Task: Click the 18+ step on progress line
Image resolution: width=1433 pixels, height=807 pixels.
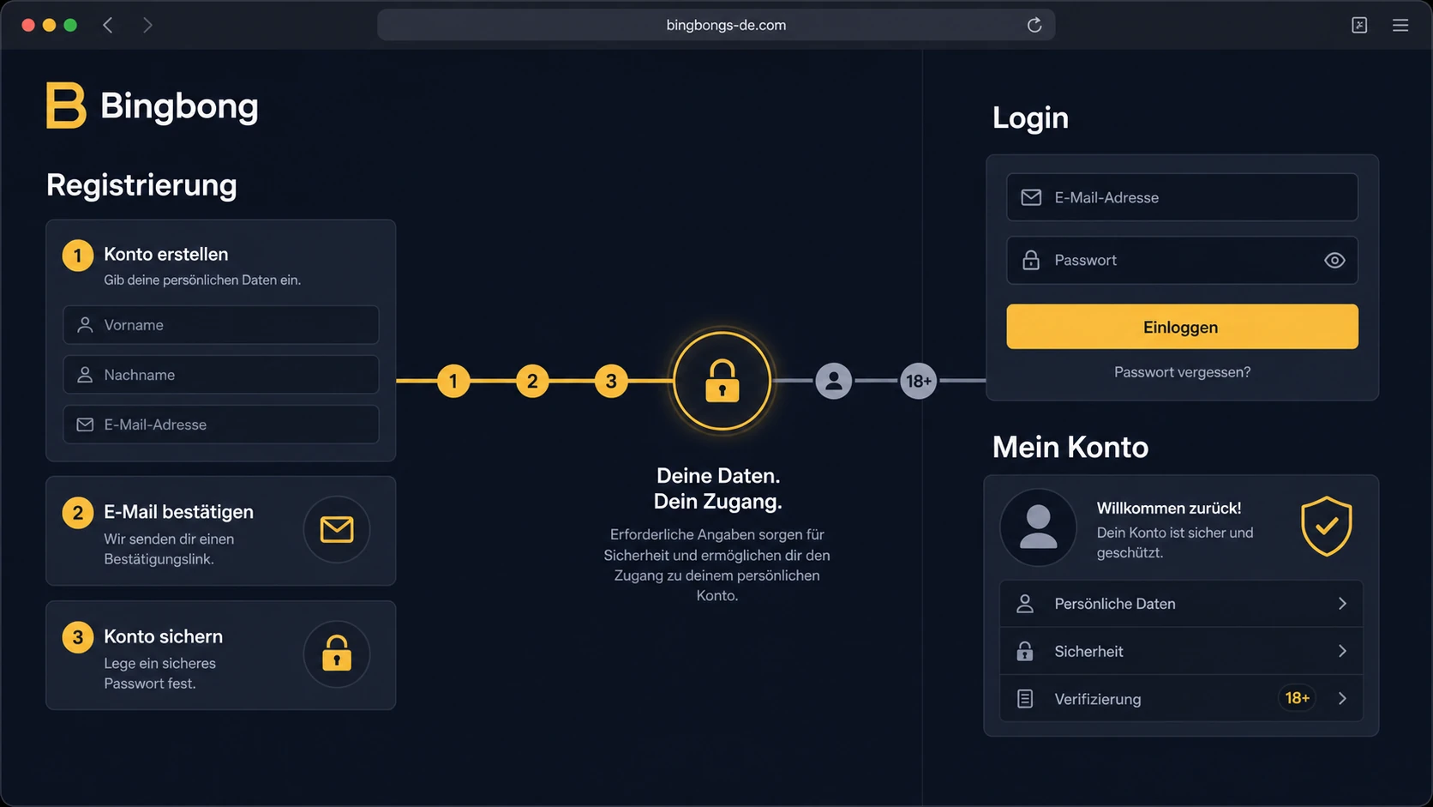Action: tap(919, 381)
